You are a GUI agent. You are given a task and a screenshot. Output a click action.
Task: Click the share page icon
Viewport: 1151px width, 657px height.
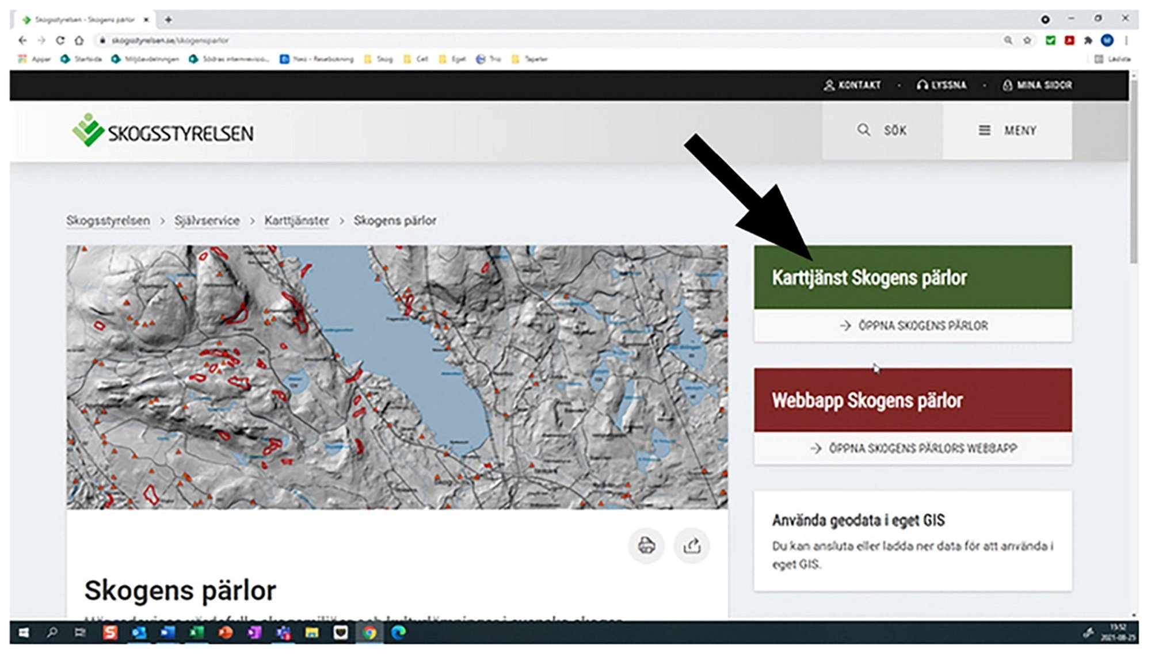point(692,545)
